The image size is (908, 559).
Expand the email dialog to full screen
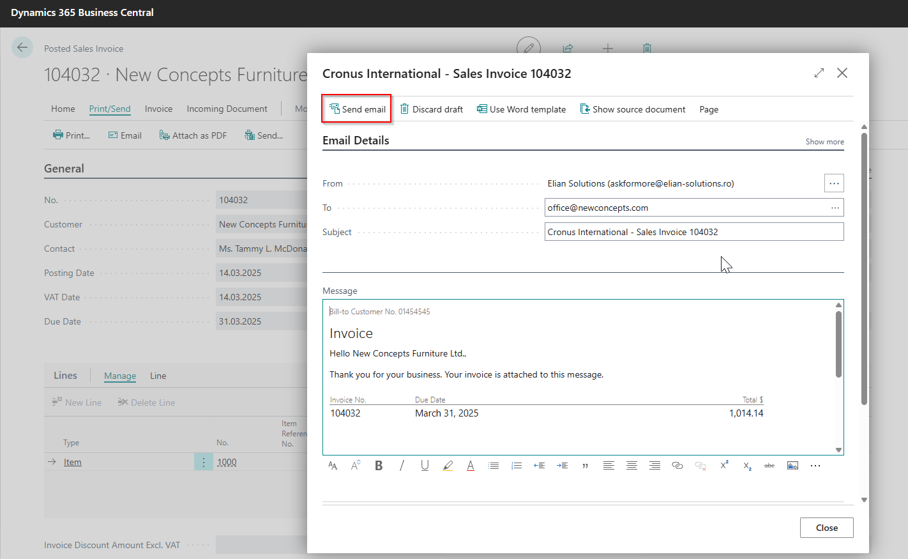(x=819, y=73)
